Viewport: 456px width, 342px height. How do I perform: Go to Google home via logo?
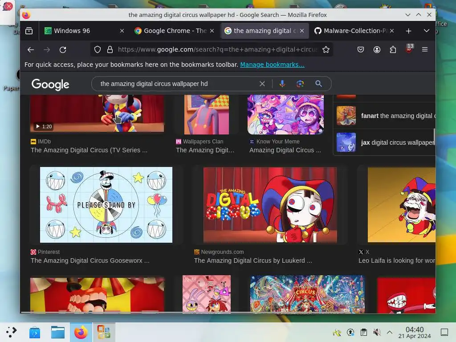[50, 84]
